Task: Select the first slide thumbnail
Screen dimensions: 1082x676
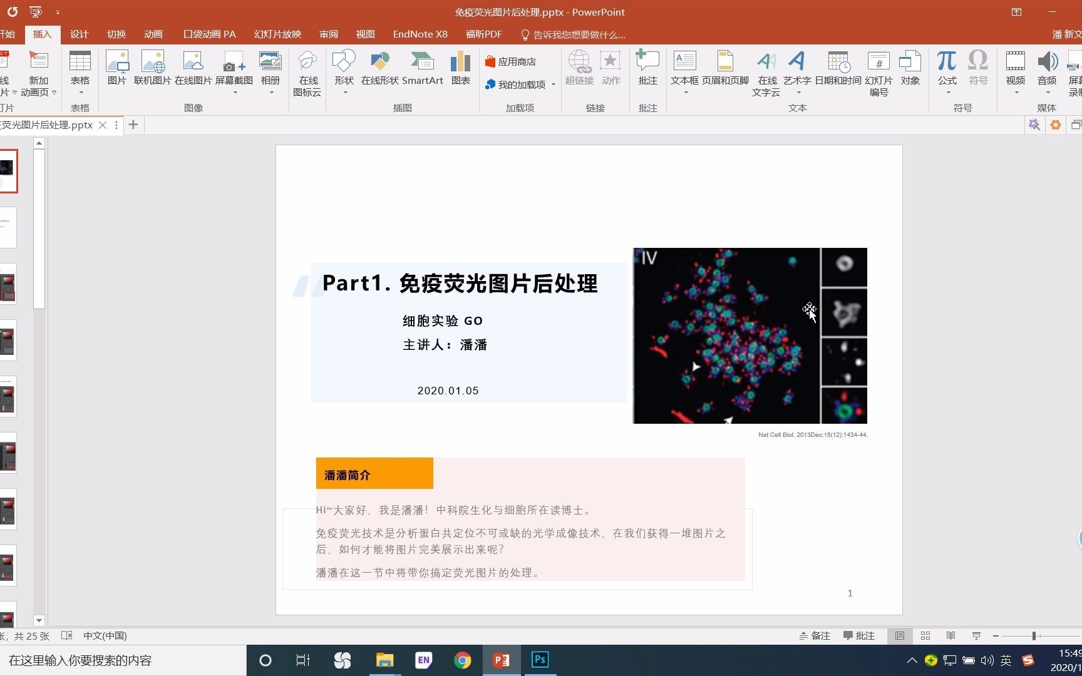Action: [x=8, y=171]
